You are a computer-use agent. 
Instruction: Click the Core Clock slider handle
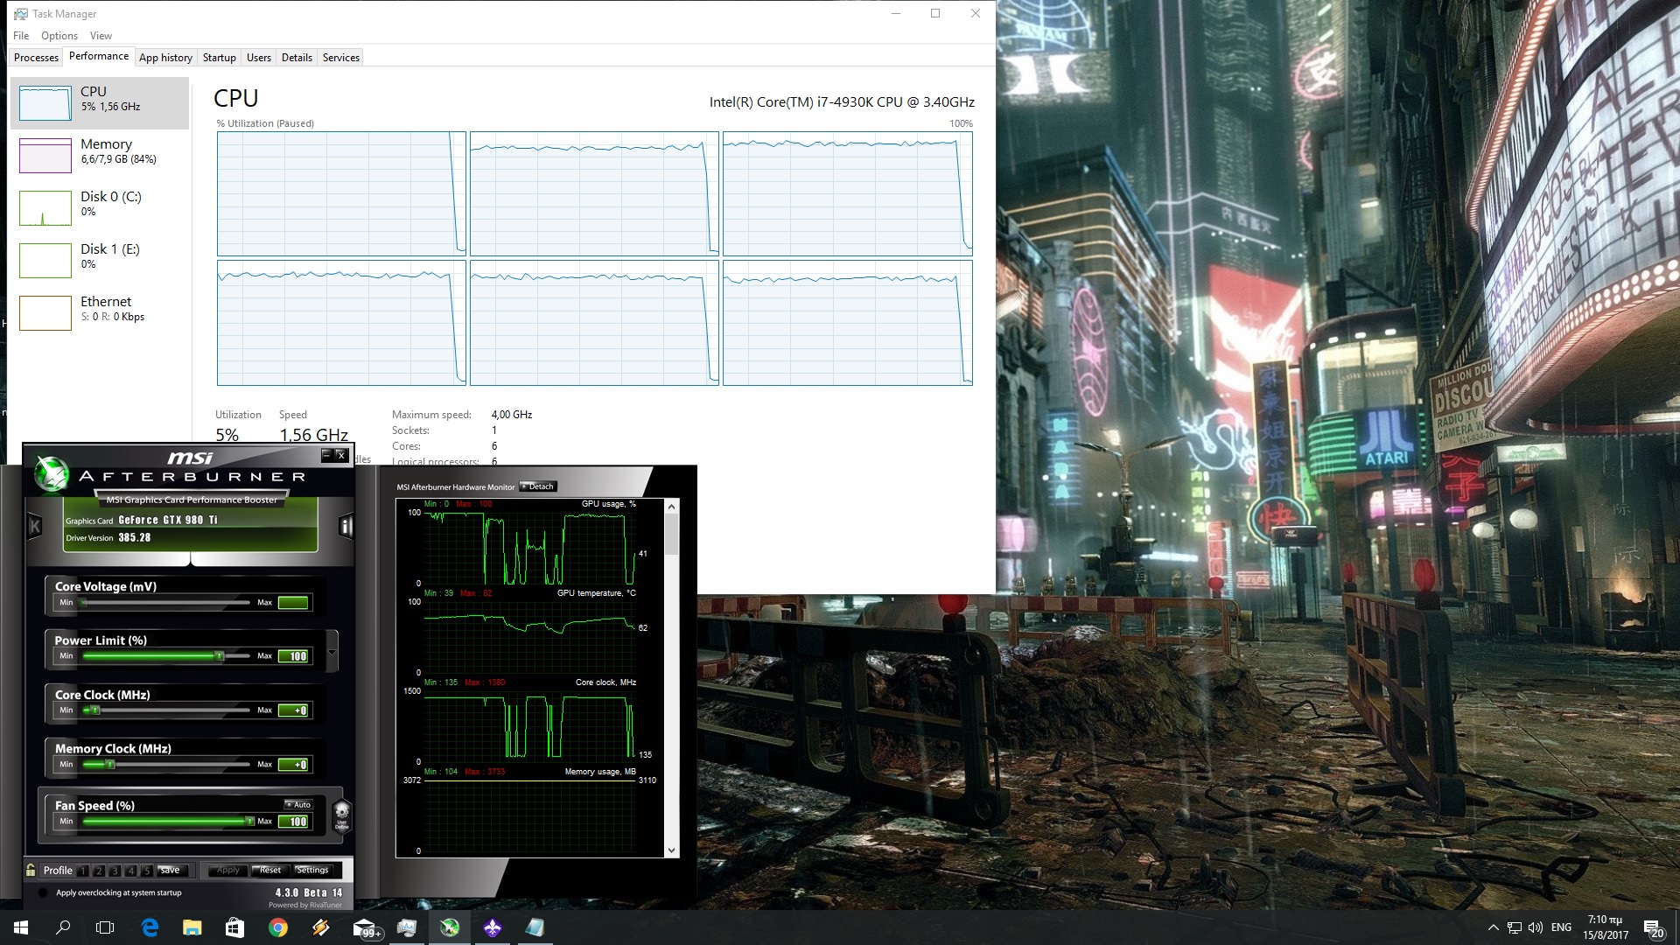coord(94,710)
